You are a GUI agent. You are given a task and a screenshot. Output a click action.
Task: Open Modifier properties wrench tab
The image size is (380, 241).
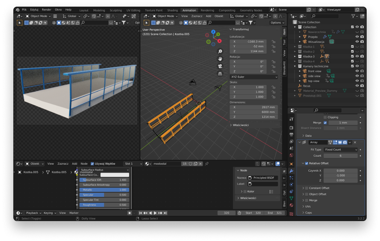(x=291, y=171)
